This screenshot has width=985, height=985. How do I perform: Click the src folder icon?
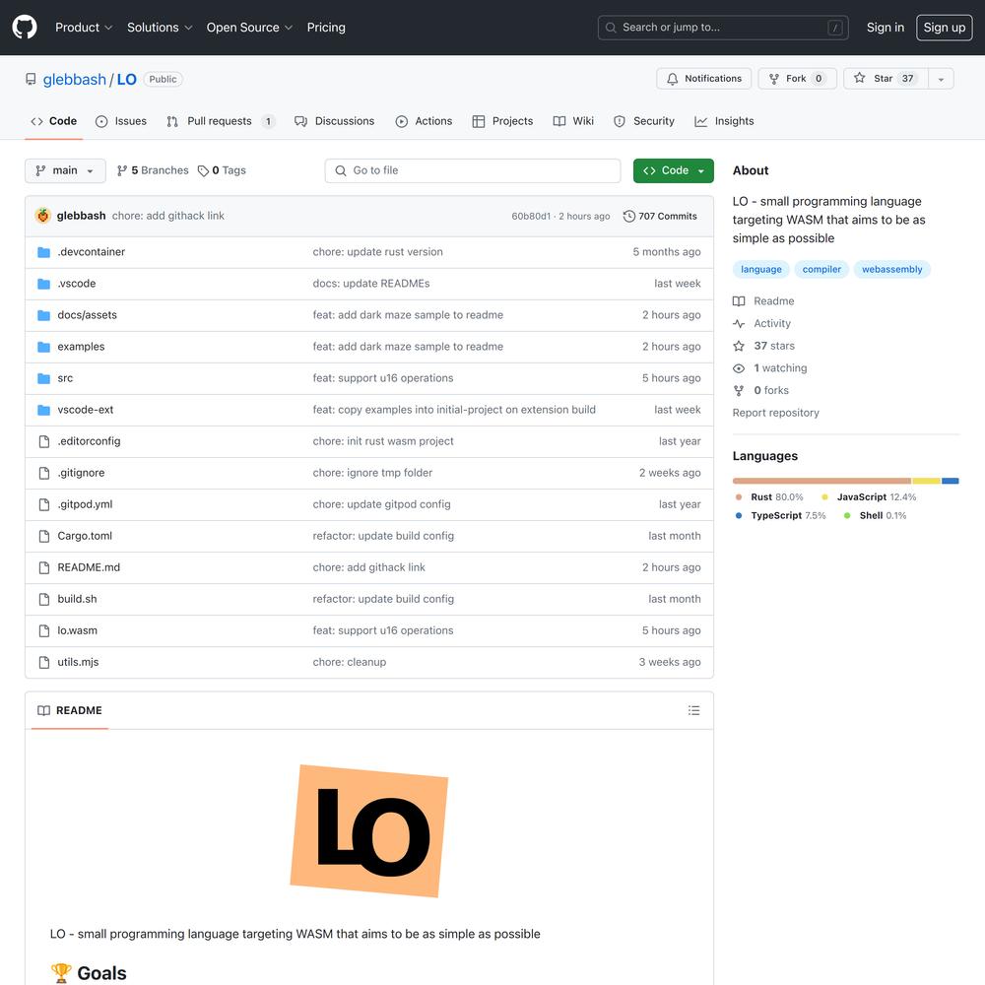click(44, 378)
